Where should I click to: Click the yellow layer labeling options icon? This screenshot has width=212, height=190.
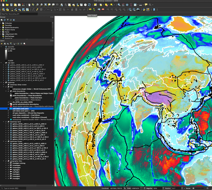coord(90,10)
